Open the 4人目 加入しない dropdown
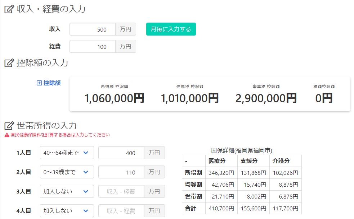The height and width of the screenshot is (219, 354). [x=67, y=211]
